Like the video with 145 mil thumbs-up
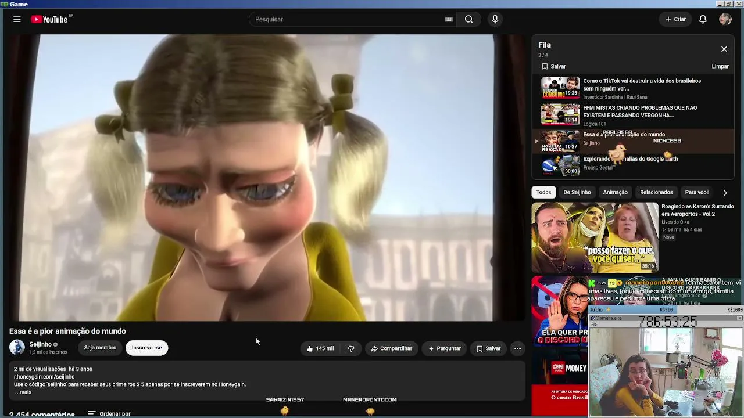Viewport: 744px width, 418px height. click(x=320, y=348)
